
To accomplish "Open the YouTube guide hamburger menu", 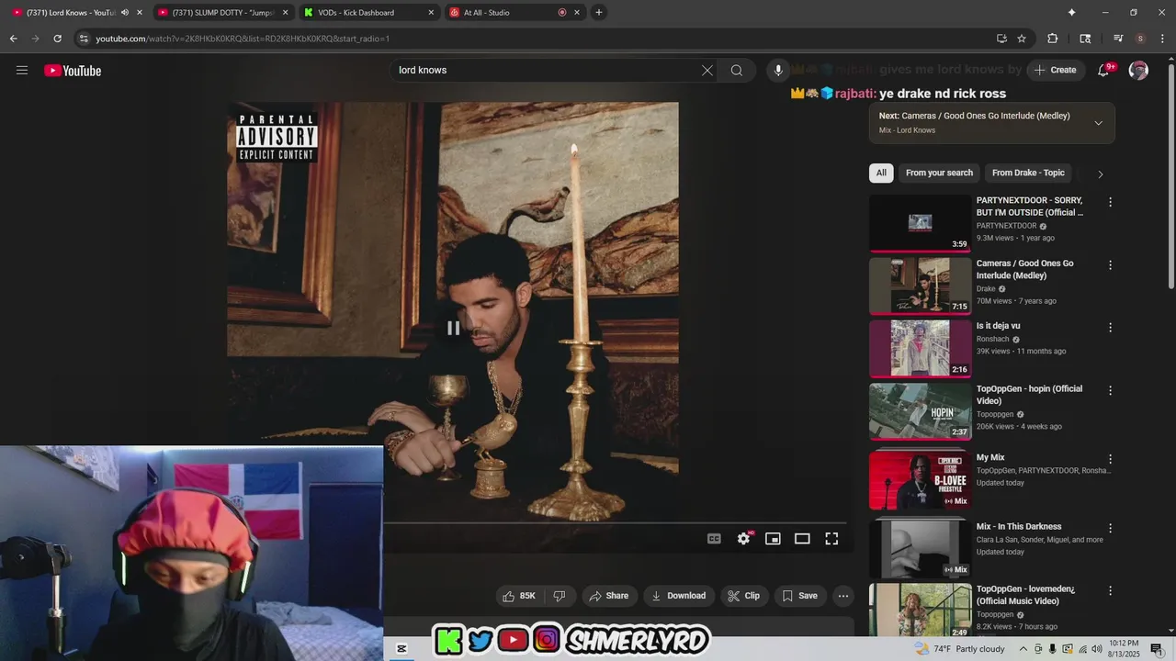I will (22, 71).
